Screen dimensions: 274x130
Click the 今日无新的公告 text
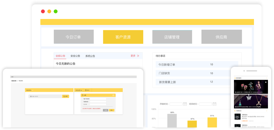click(65, 64)
